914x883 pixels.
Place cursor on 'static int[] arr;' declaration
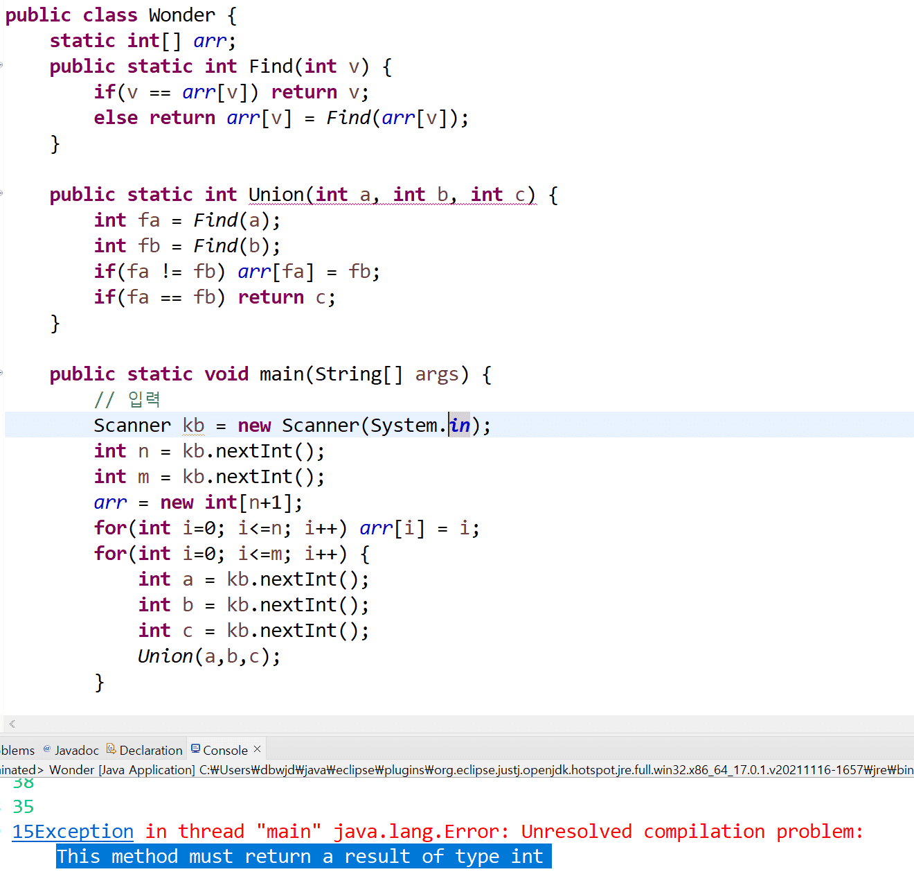pyautogui.click(x=143, y=41)
